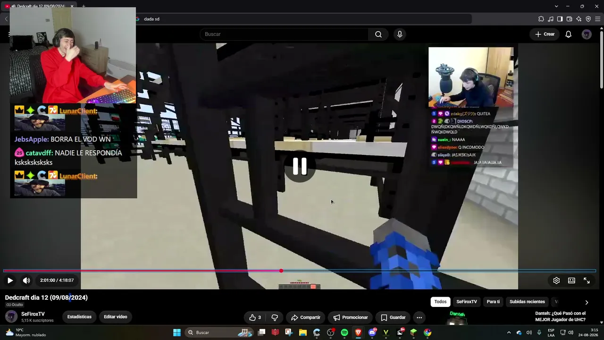This screenshot has width=604, height=340.
Task: Click the video title Dedcraft dia 12
Action: 46,297
